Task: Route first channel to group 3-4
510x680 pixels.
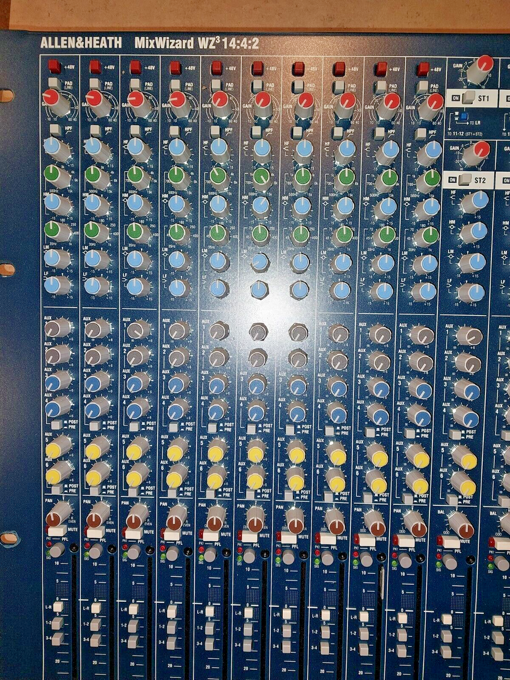Action: pos(57,639)
